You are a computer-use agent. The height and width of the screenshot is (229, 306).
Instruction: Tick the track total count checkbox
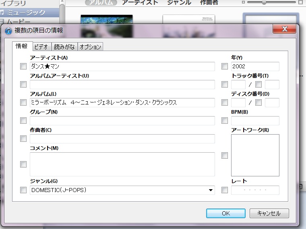258,84
